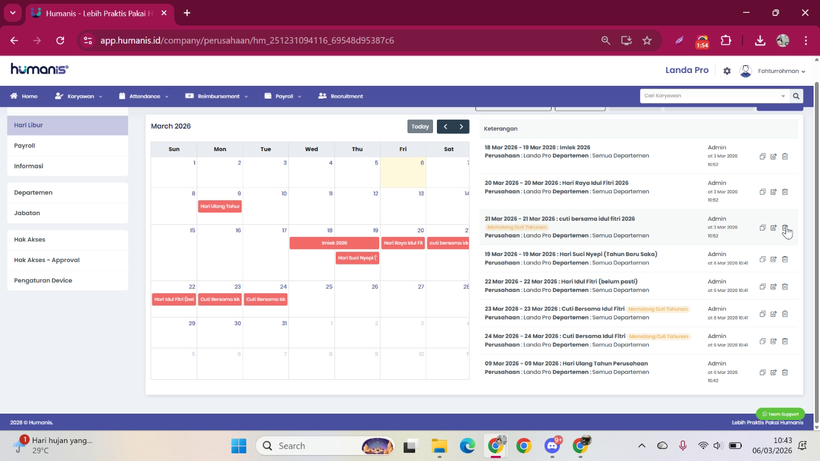This screenshot has width=820, height=461.
Task: Delete the 23 Mar Cuti Bersama Idul Fitri entry
Action: 785,314
